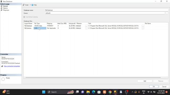Click the LOG row logical name cell

click(29, 28)
